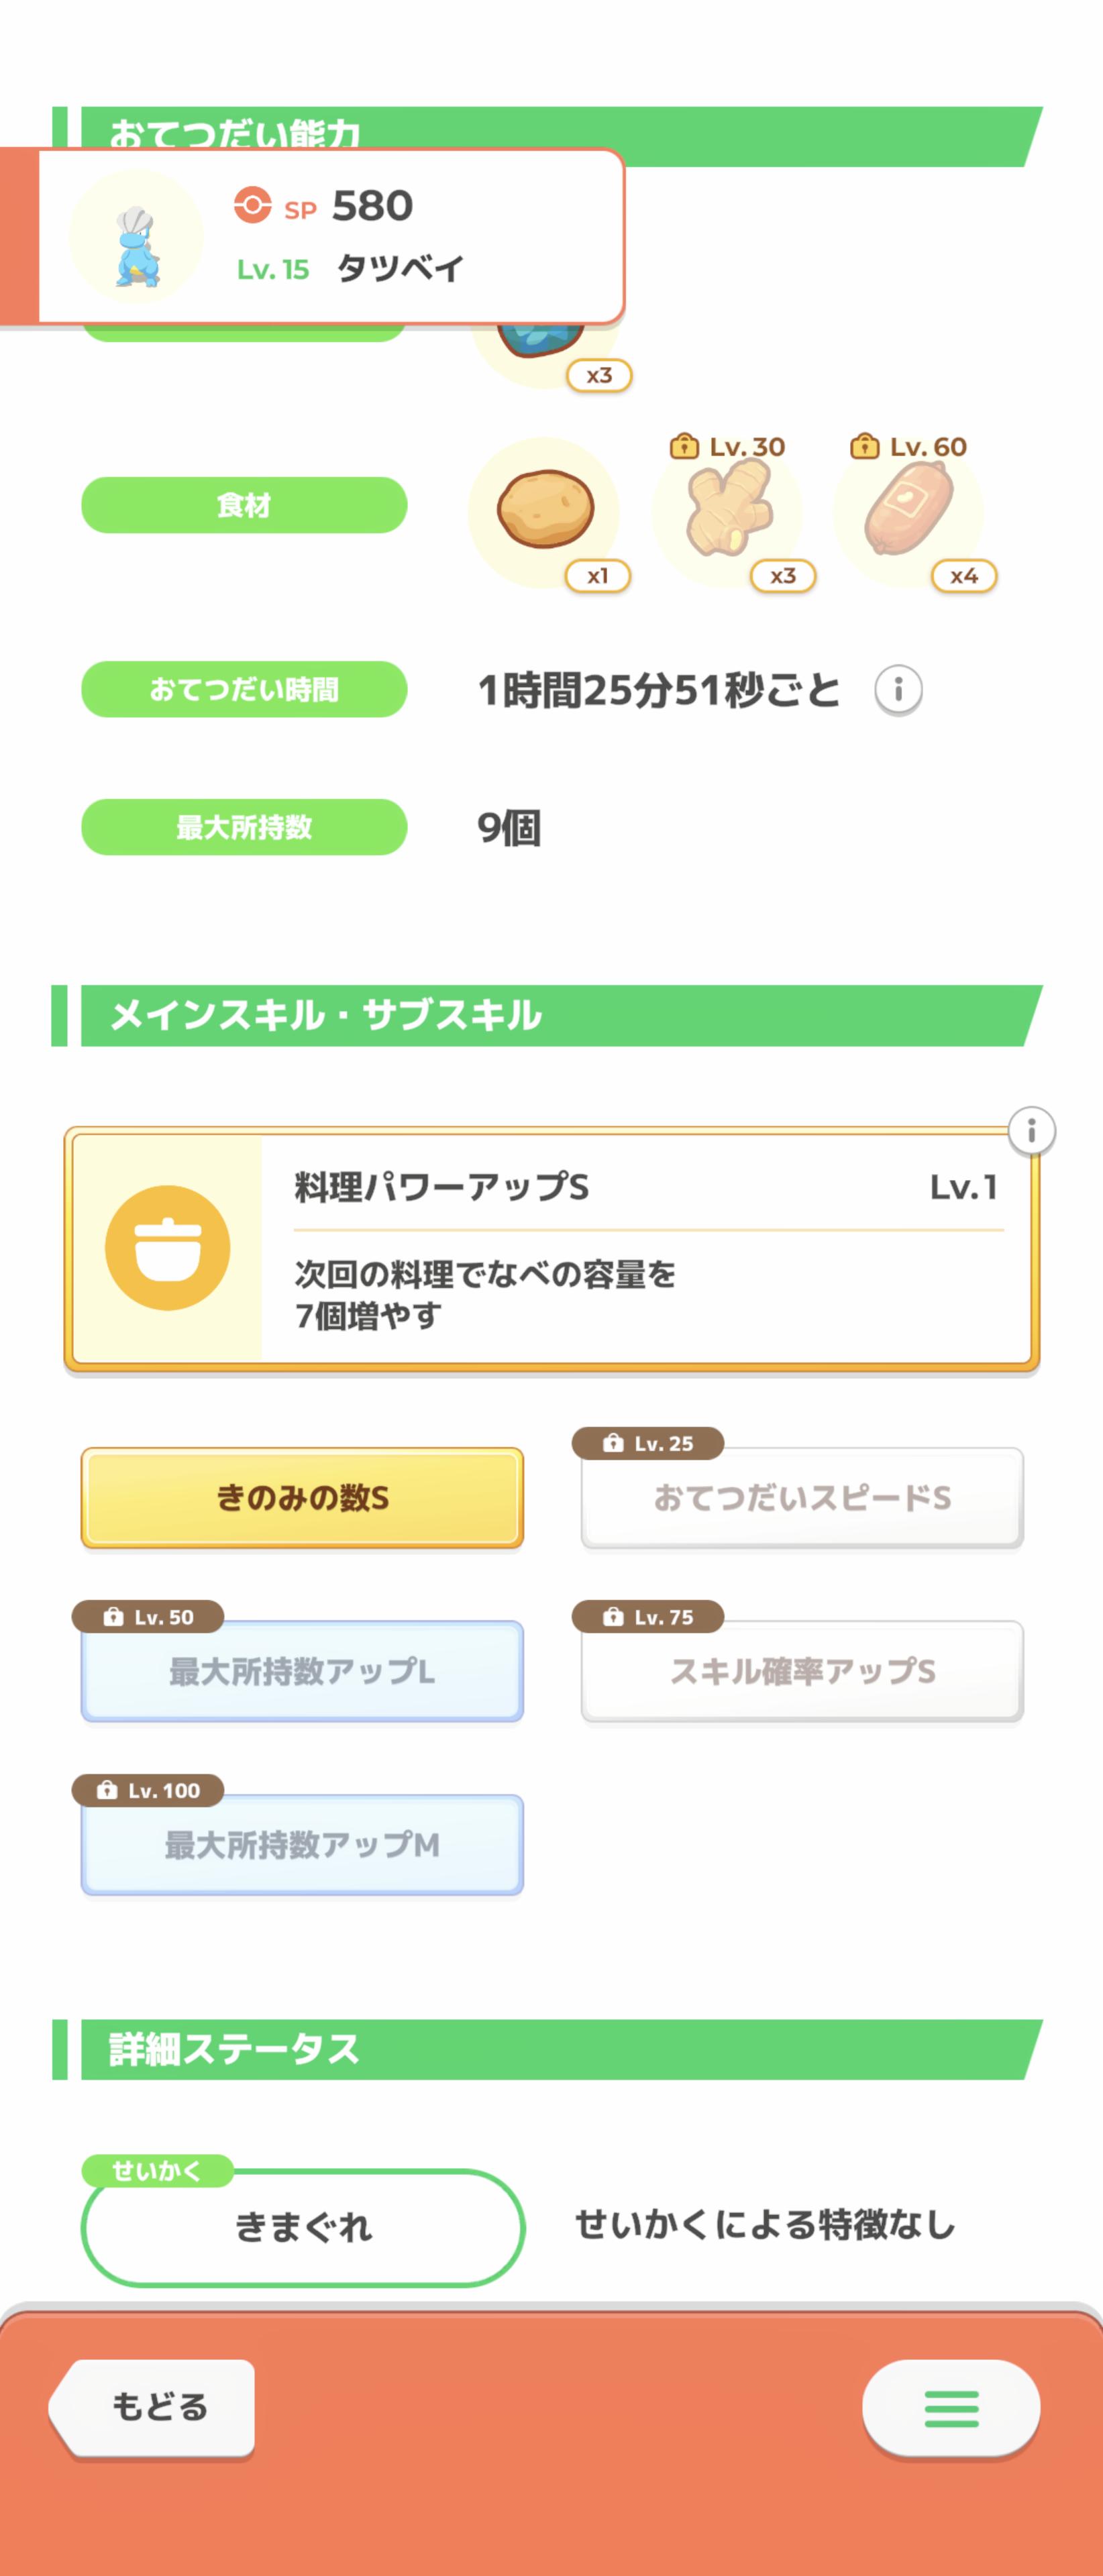1103x2576 pixels.
Task: Tap the 食材 label pill
Action: tap(244, 505)
